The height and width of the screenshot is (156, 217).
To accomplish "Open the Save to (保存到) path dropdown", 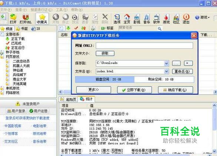I will (x=167, y=64).
